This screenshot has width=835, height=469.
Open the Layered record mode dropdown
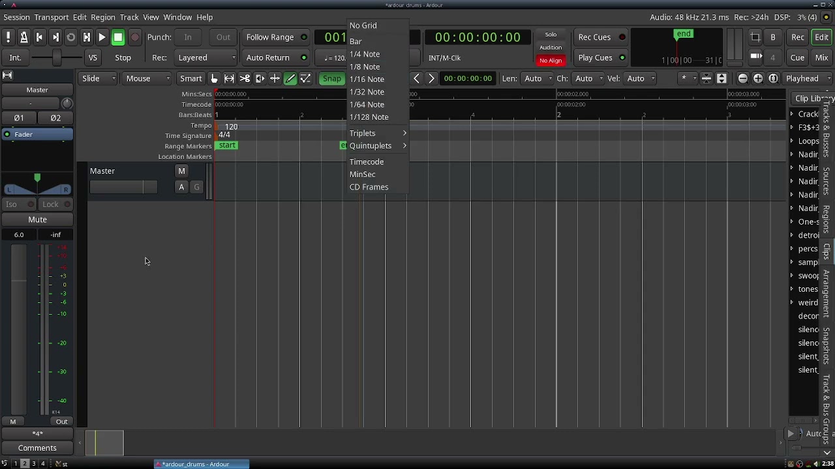205,57
